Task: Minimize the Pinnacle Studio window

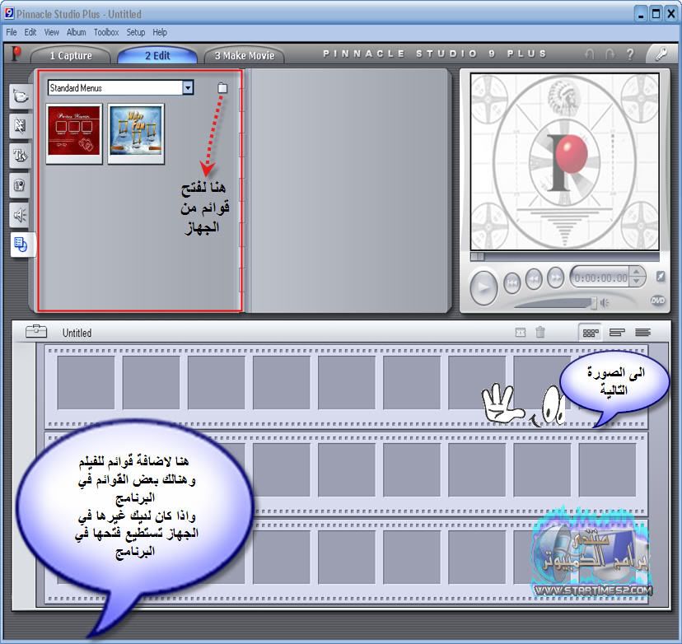Action: point(641,14)
